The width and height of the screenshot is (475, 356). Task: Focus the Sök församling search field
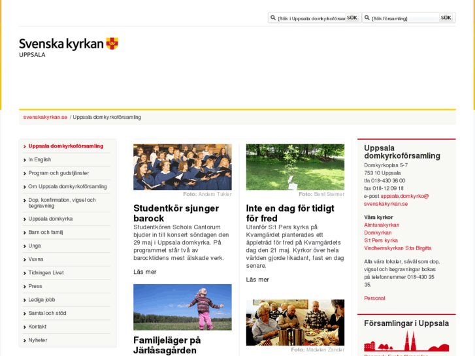(x=405, y=18)
